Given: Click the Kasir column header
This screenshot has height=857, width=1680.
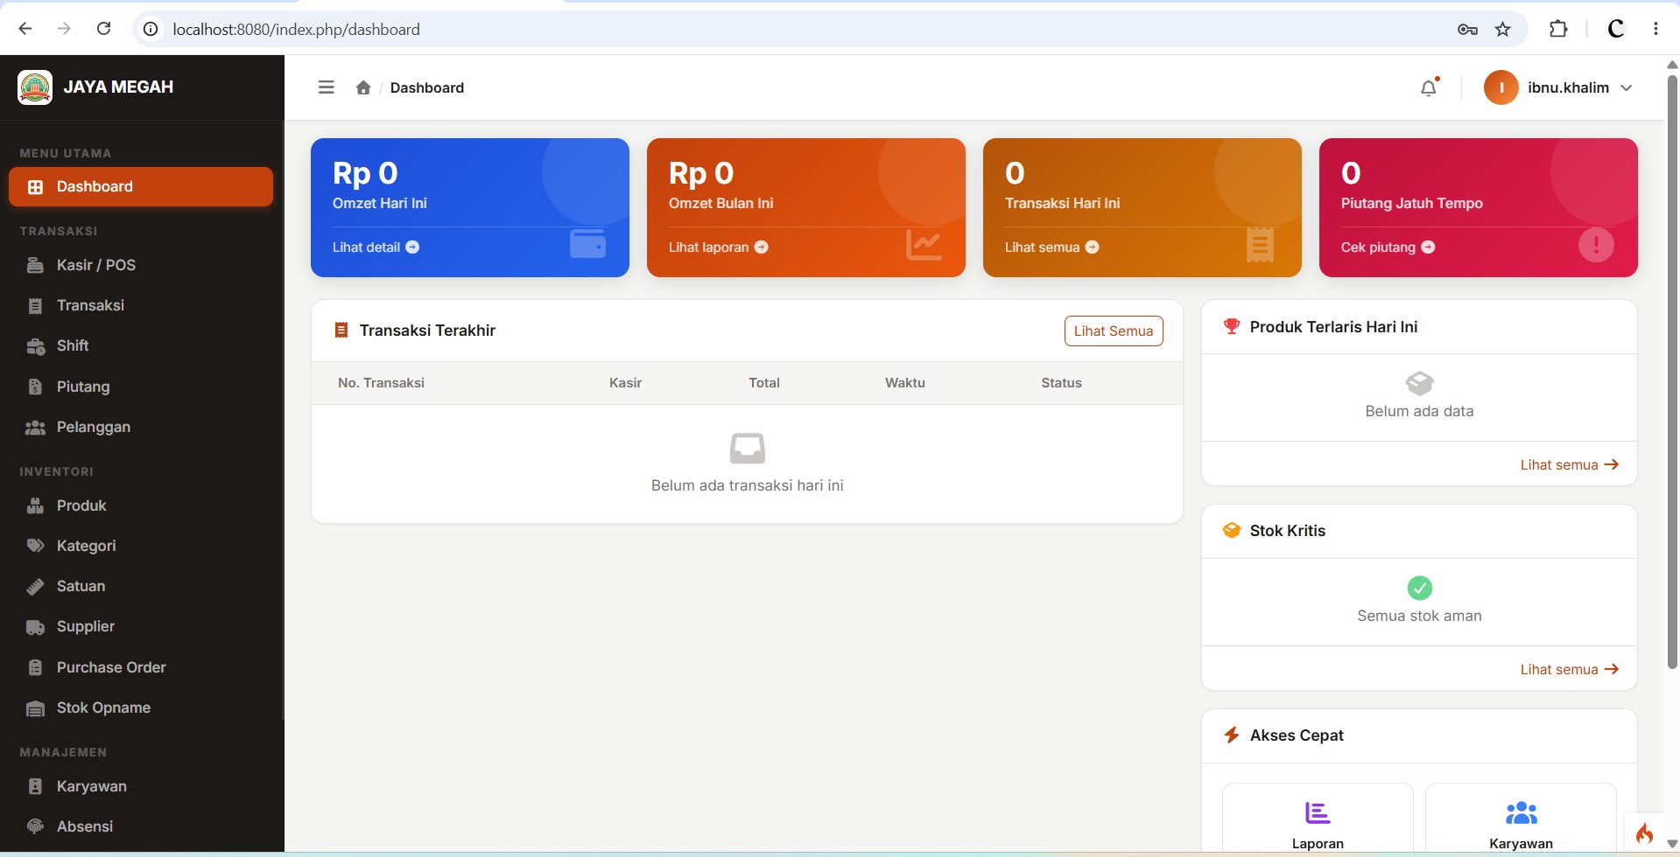Looking at the screenshot, I should tap(625, 383).
